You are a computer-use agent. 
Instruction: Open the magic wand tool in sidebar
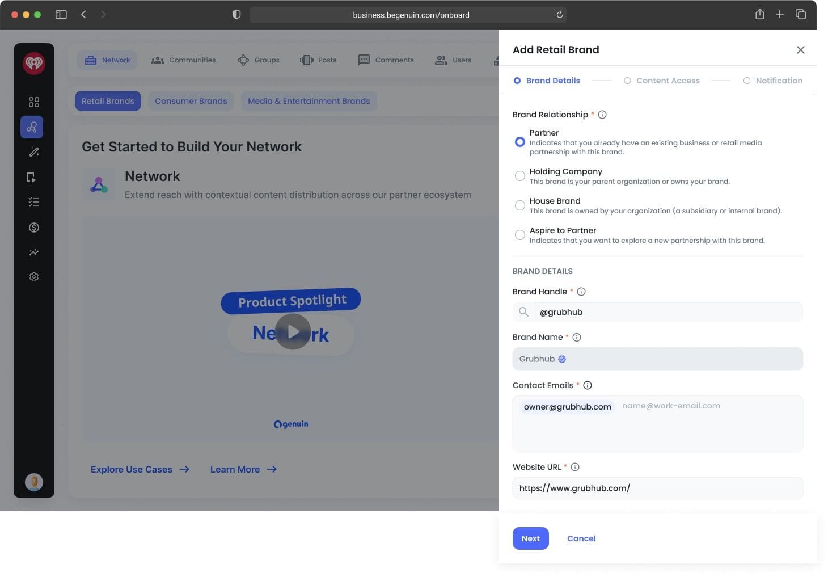pyautogui.click(x=34, y=152)
